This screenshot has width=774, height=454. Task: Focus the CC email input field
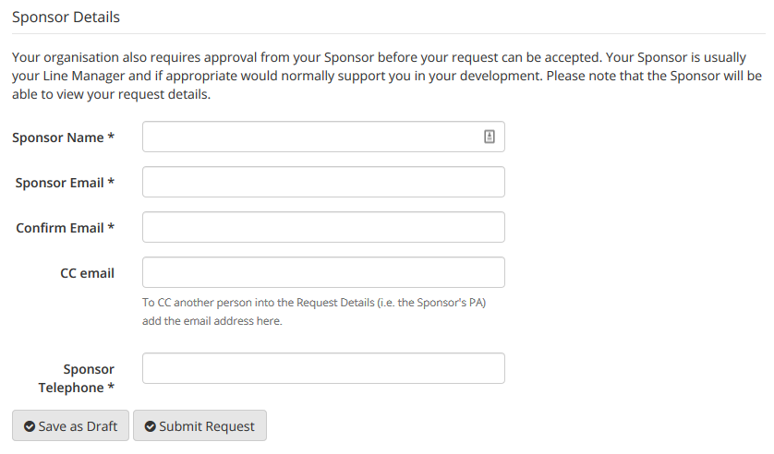pos(323,272)
